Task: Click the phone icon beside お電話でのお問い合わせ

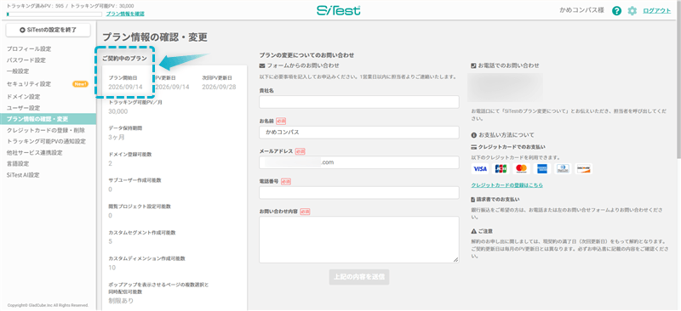Action: pos(473,66)
